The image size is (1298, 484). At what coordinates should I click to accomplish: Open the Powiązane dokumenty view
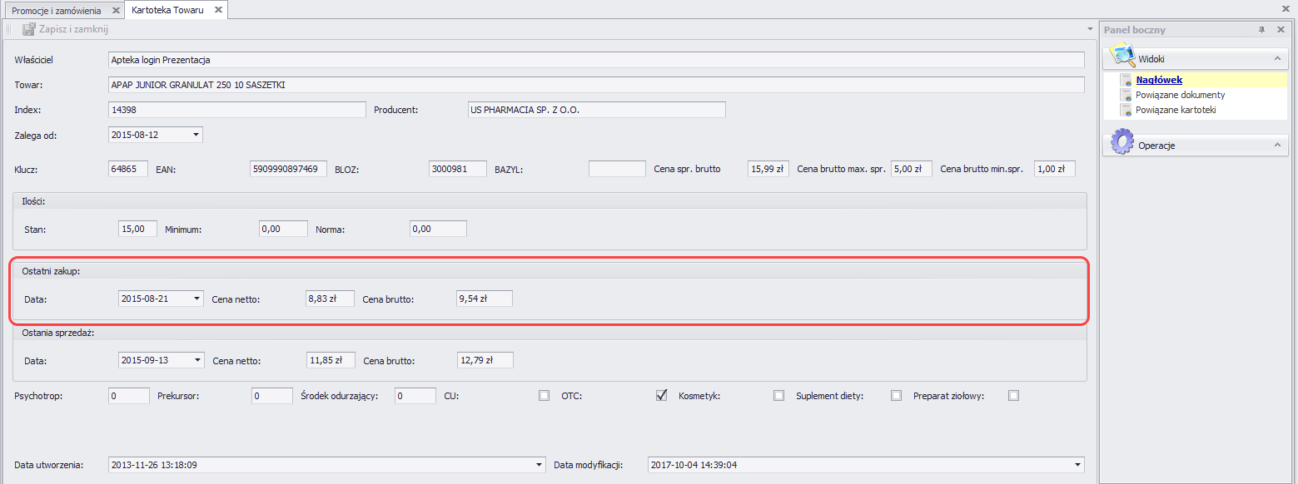click(1180, 96)
